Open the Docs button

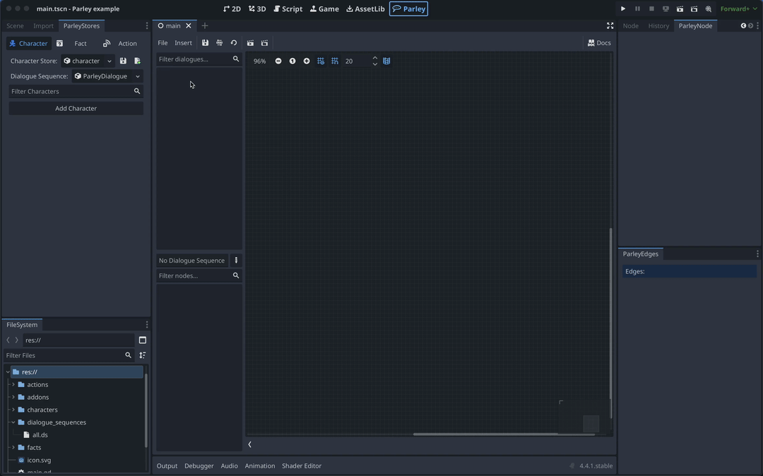pyautogui.click(x=598, y=42)
